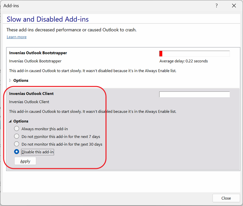Image resolution: width=243 pixels, height=206 pixels.
Task: Click the Slow and Disabled Add-ins heading
Action: [x=48, y=19]
